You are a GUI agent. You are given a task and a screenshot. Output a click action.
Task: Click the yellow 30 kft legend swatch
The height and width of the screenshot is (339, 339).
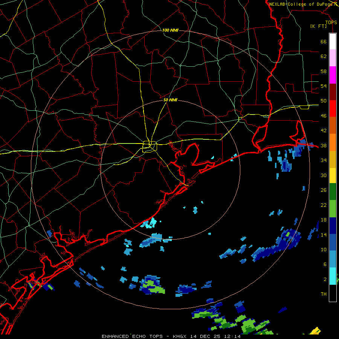tap(333, 176)
